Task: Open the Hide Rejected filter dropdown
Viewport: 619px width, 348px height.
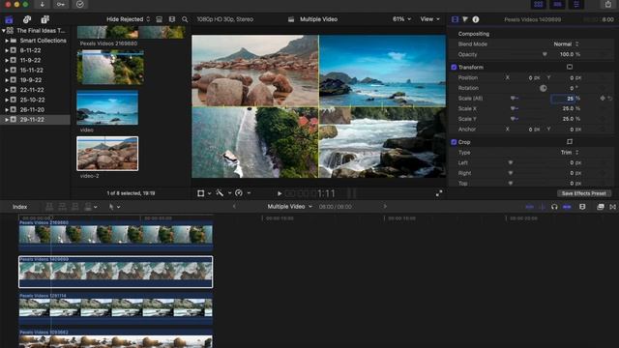Action: pyautogui.click(x=129, y=19)
